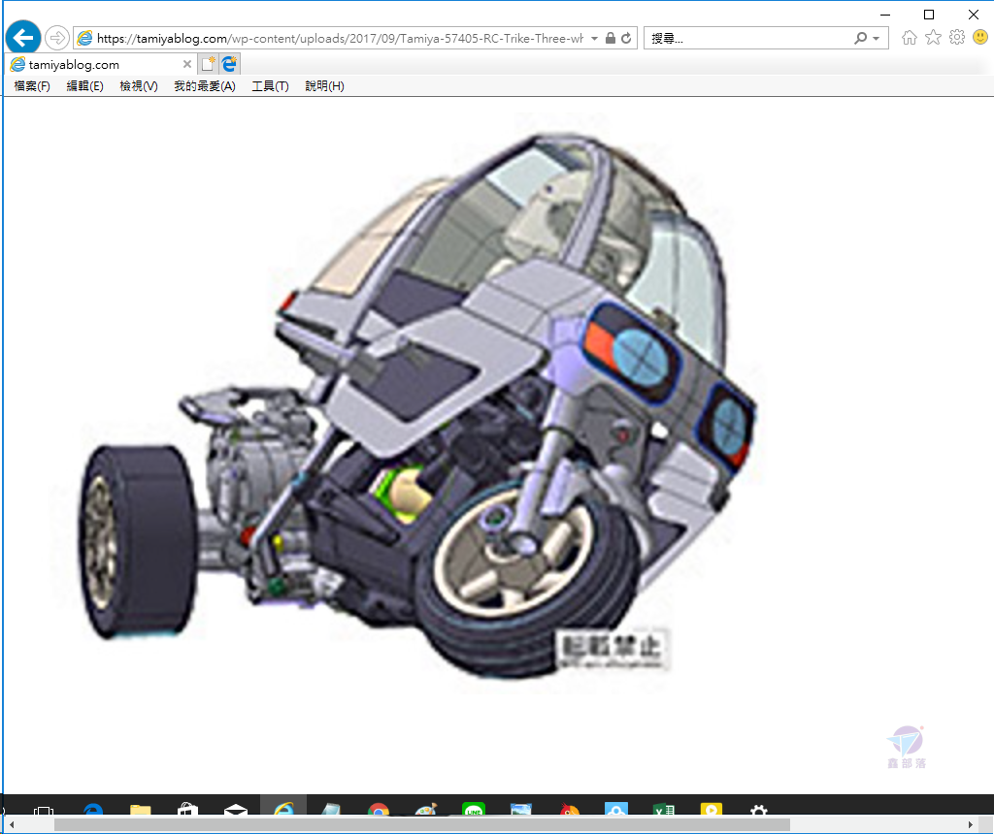This screenshot has width=994, height=834.
Task: Open the Mail app on the taskbar
Action: pos(236,810)
